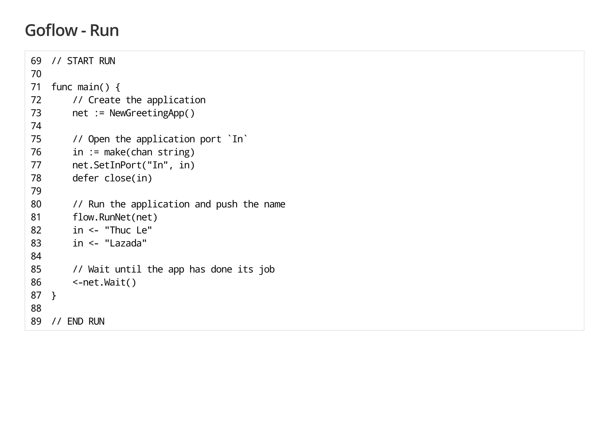Select line 'in := make(chan string)'
Image resolution: width=609 pixels, height=430 pixels.
[134, 152]
